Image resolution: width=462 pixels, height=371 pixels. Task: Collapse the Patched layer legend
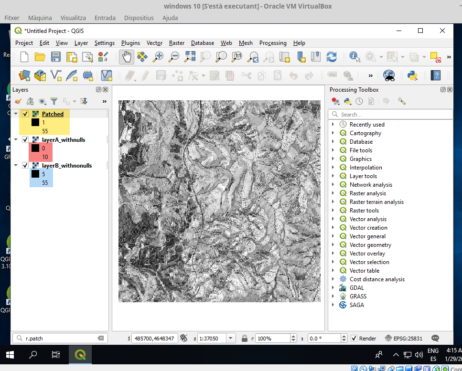pyautogui.click(x=15, y=114)
